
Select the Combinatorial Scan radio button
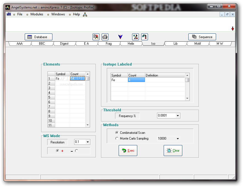coord(117,132)
